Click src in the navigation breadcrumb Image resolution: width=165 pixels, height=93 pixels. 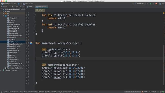pyautogui.click(x=20, y=4)
